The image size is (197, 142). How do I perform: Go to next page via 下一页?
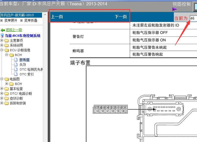click(121, 17)
